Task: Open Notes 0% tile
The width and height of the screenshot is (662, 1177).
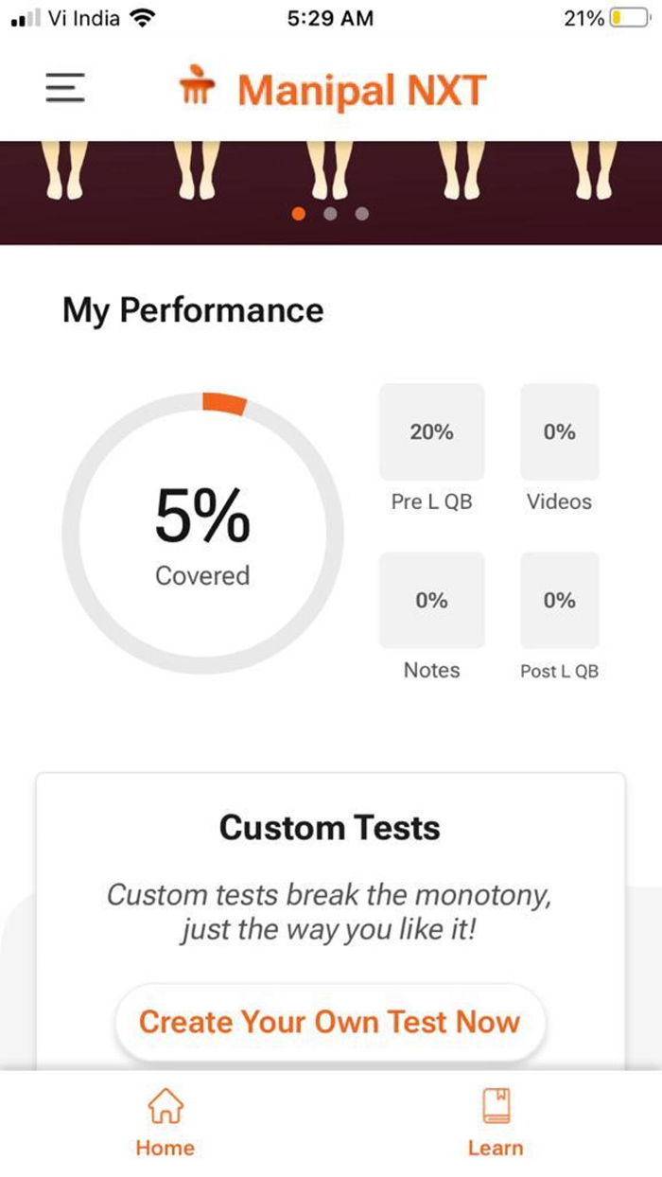Action: click(431, 601)
